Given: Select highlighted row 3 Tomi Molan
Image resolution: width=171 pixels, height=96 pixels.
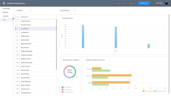Looking at the screenshot, I should coord(36,29).
